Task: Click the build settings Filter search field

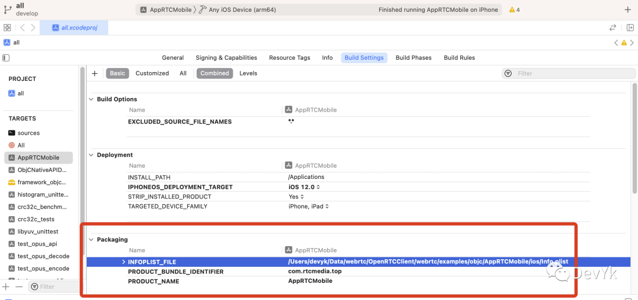Action: (x=567, y=73)
